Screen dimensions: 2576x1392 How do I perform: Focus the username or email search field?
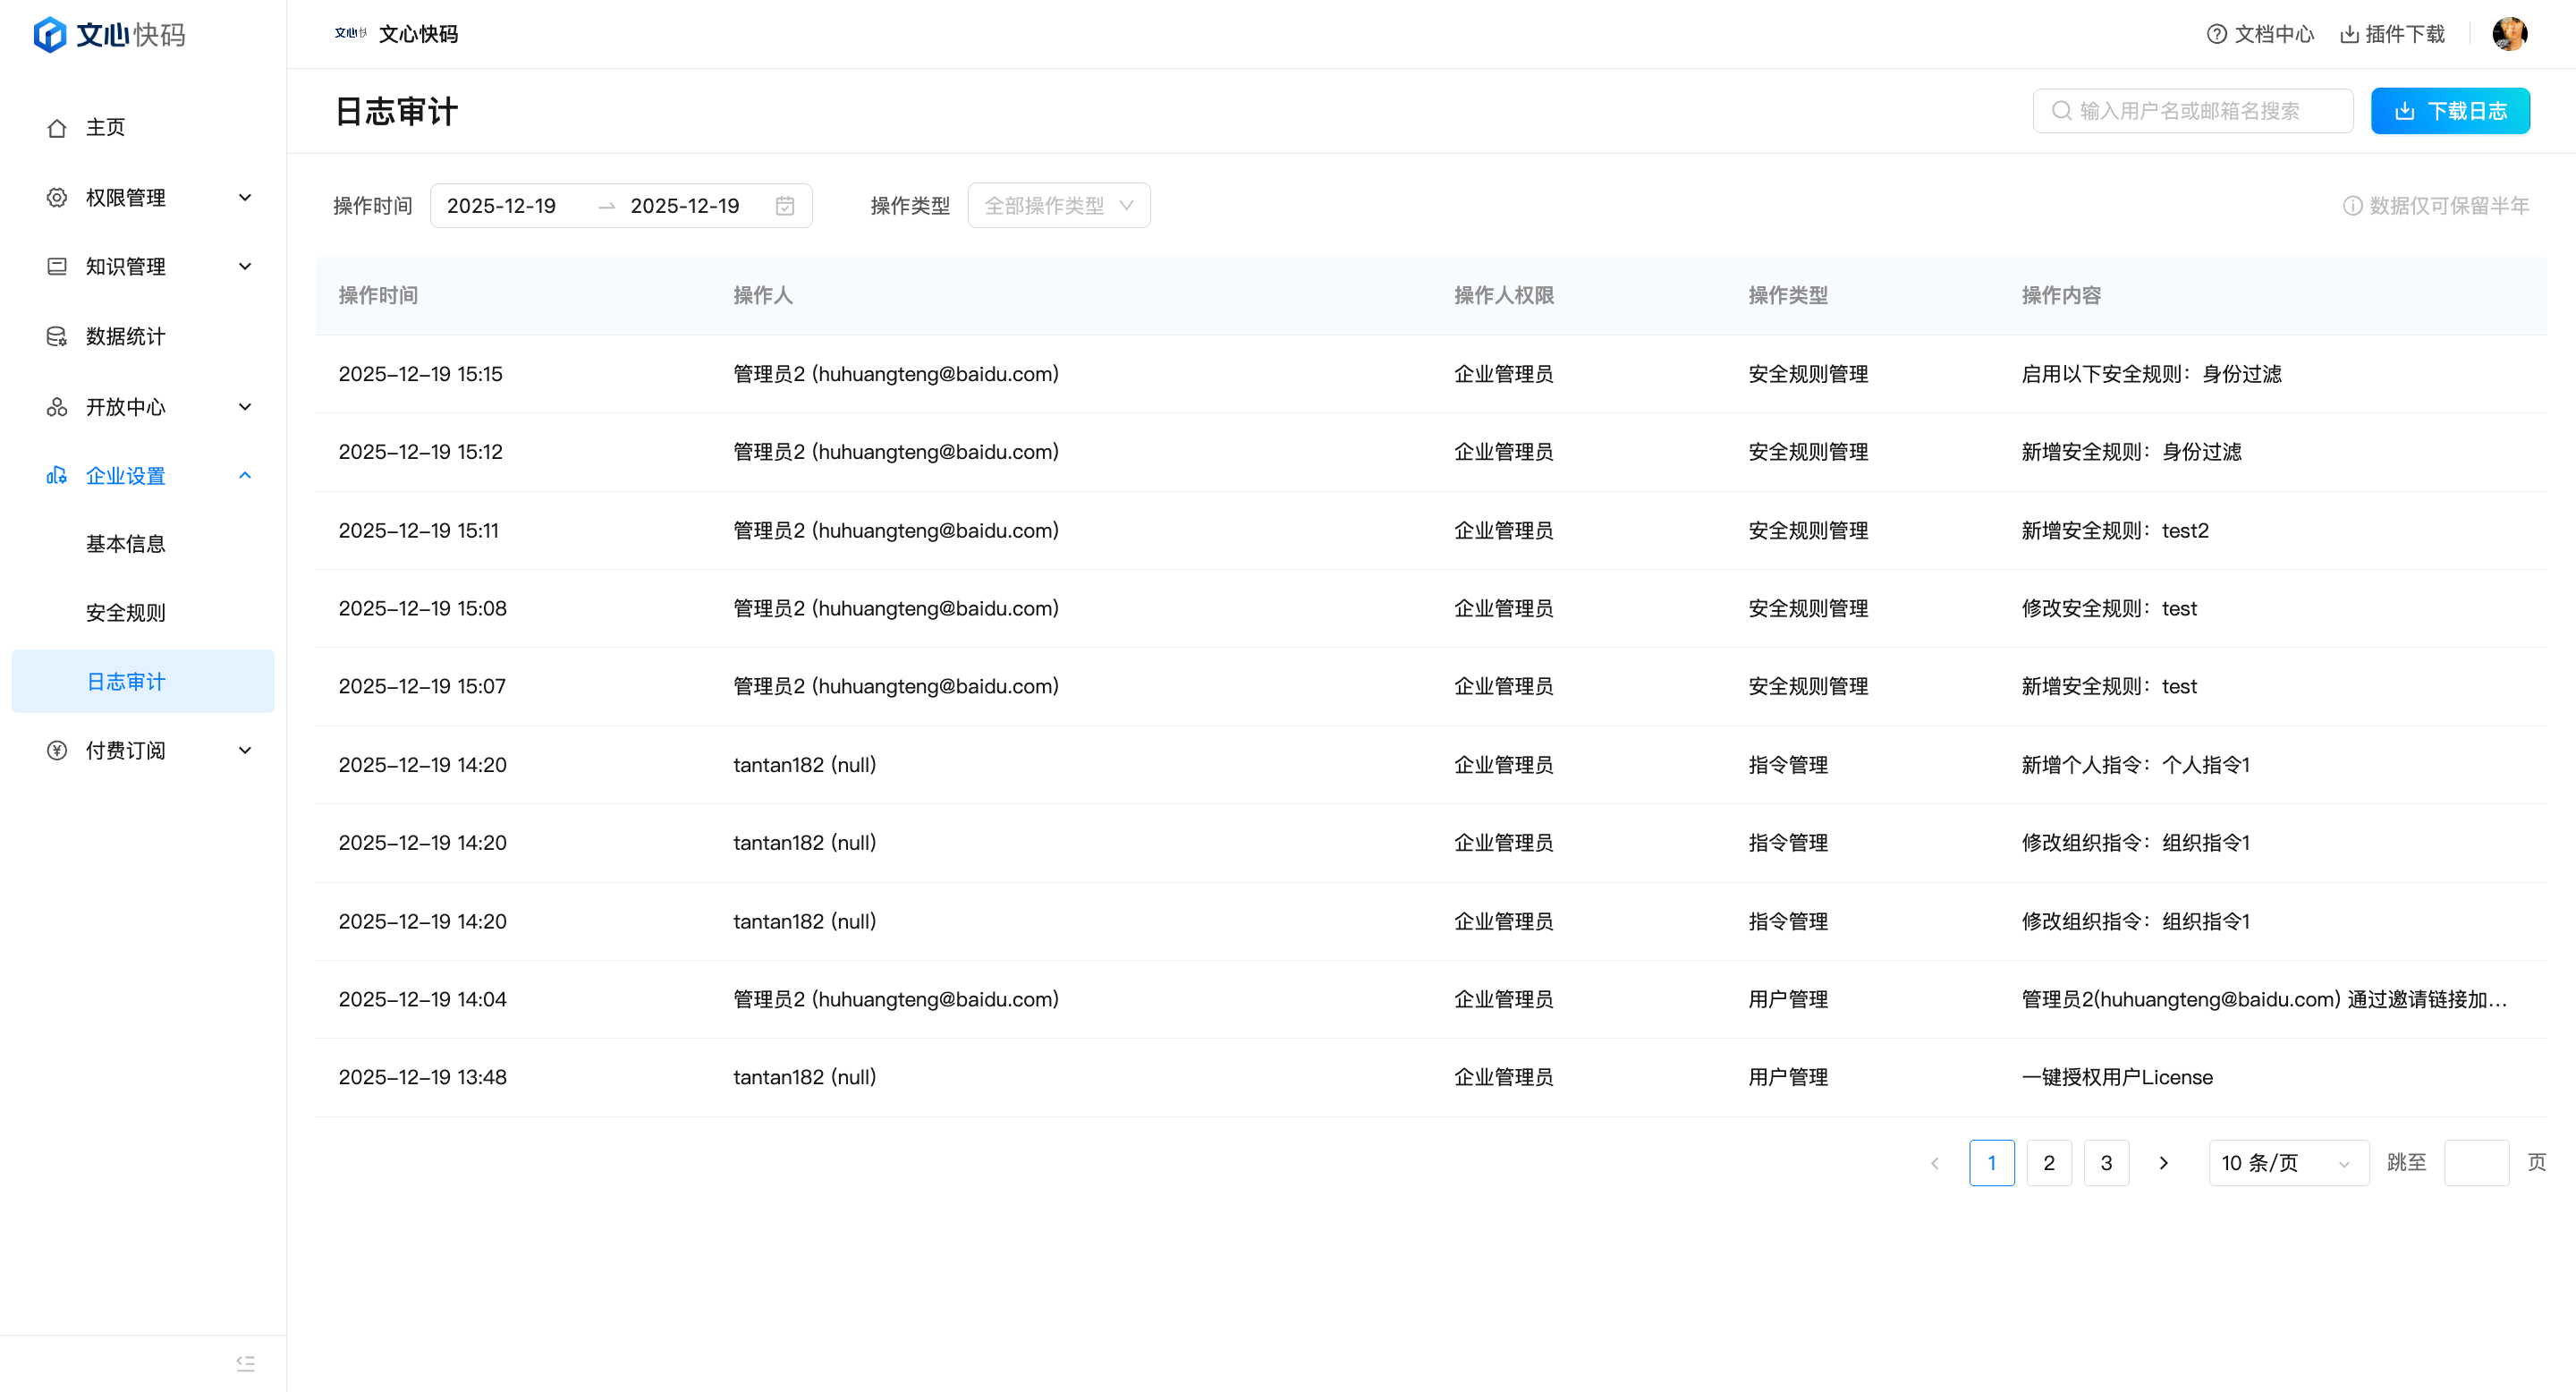(x=2200, y=111)
